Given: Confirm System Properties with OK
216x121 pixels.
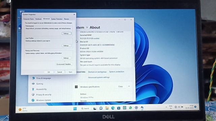Looking at the screenshot, I should 49,72.
